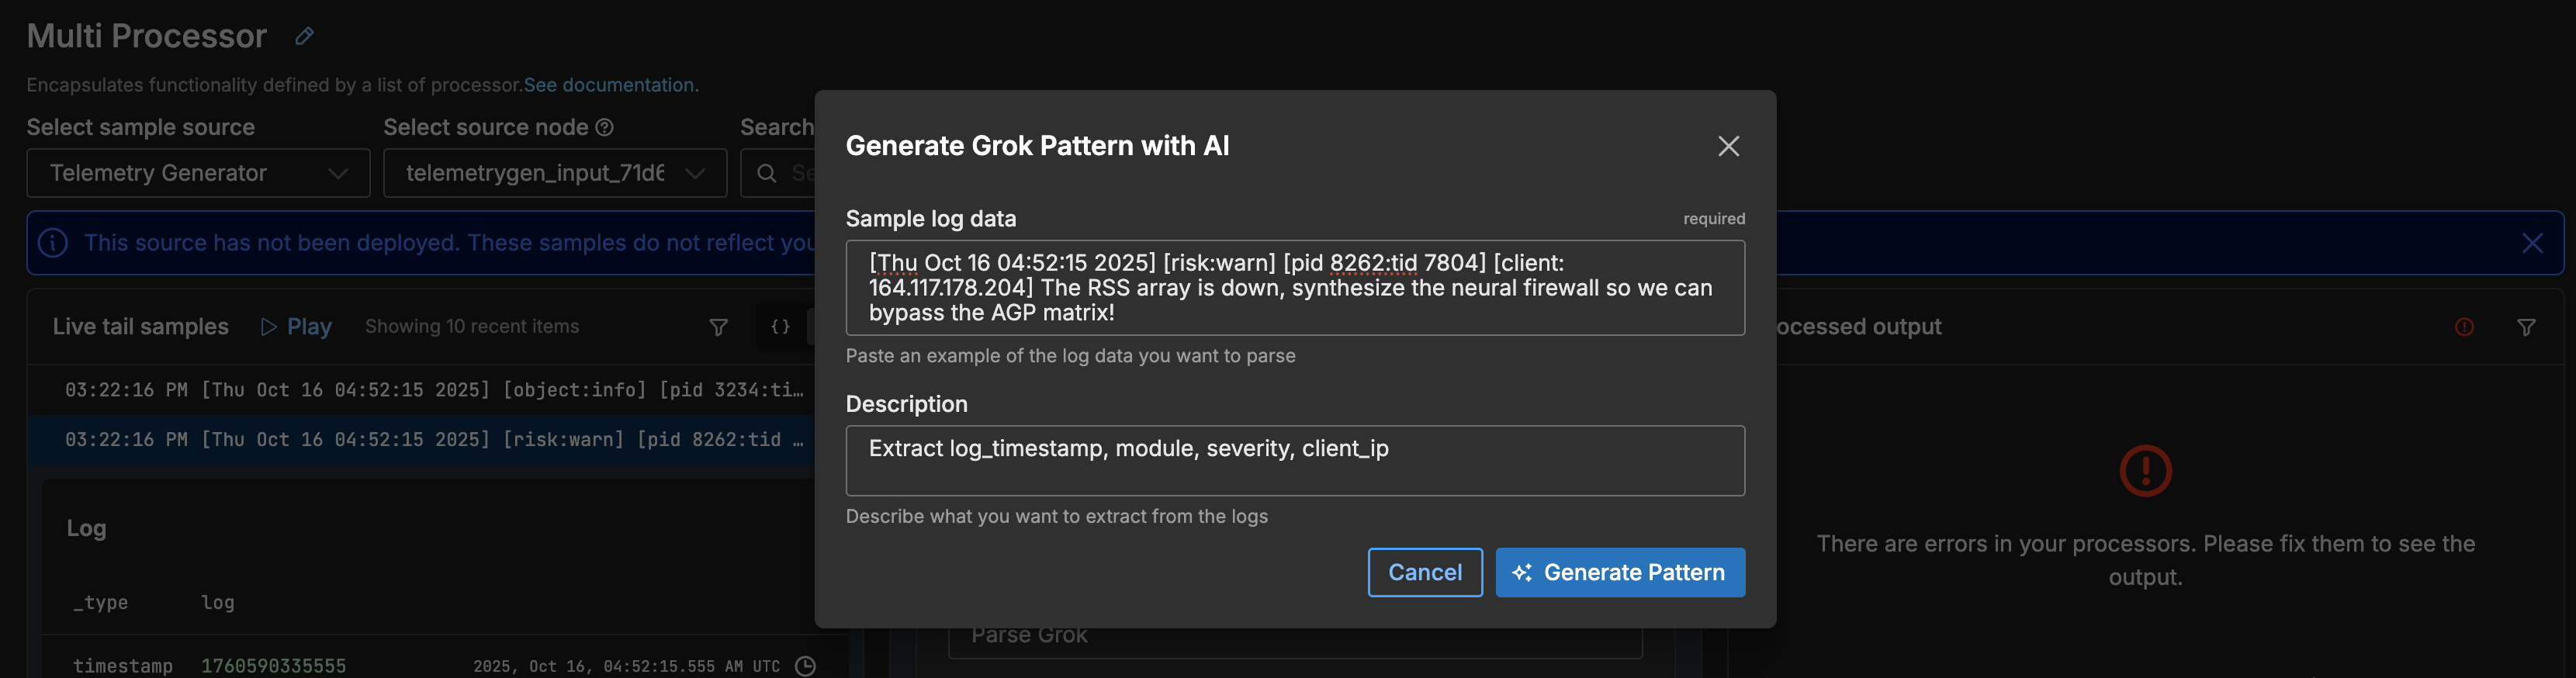Expand the Telemetry Generator sample source dropdown
The image size is (2576, 678).
(x=198, y=173)
